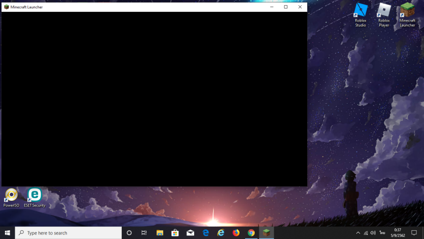Launch Firefox from the taskbar
The width and height of the screenshot is (424, 239).
(236, 233)
